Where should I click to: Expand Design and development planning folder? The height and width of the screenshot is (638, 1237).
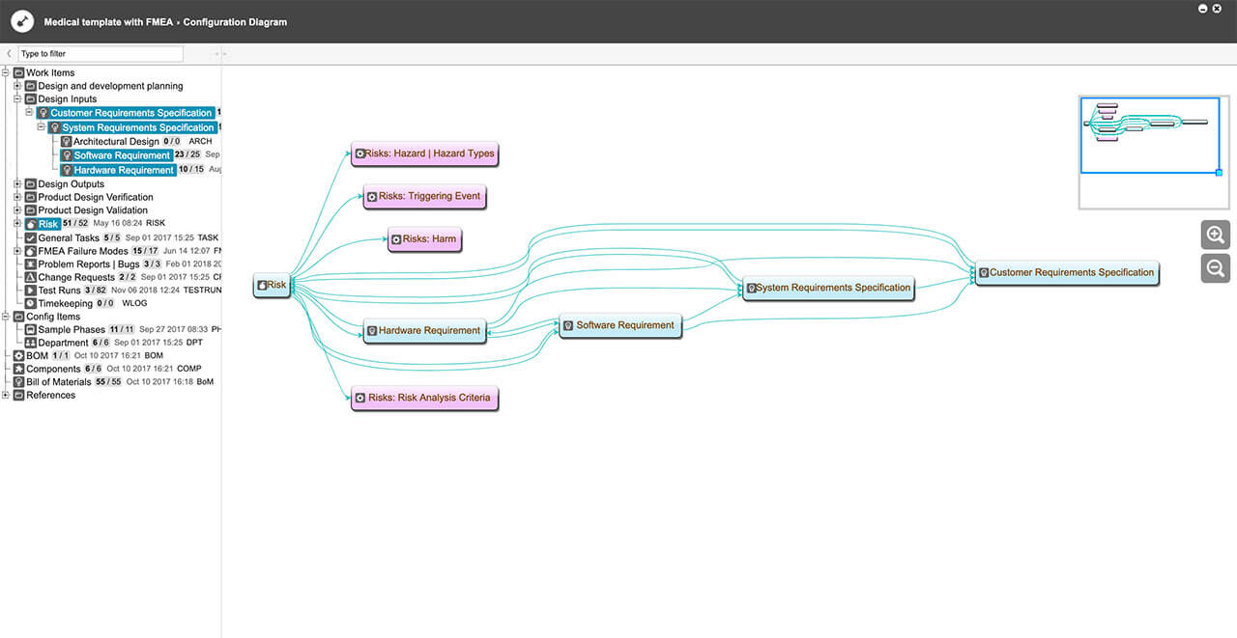[17, 86]
